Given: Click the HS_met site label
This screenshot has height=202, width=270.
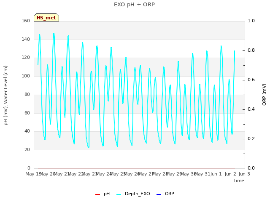Looking at the screenshot, I should 46,18.
